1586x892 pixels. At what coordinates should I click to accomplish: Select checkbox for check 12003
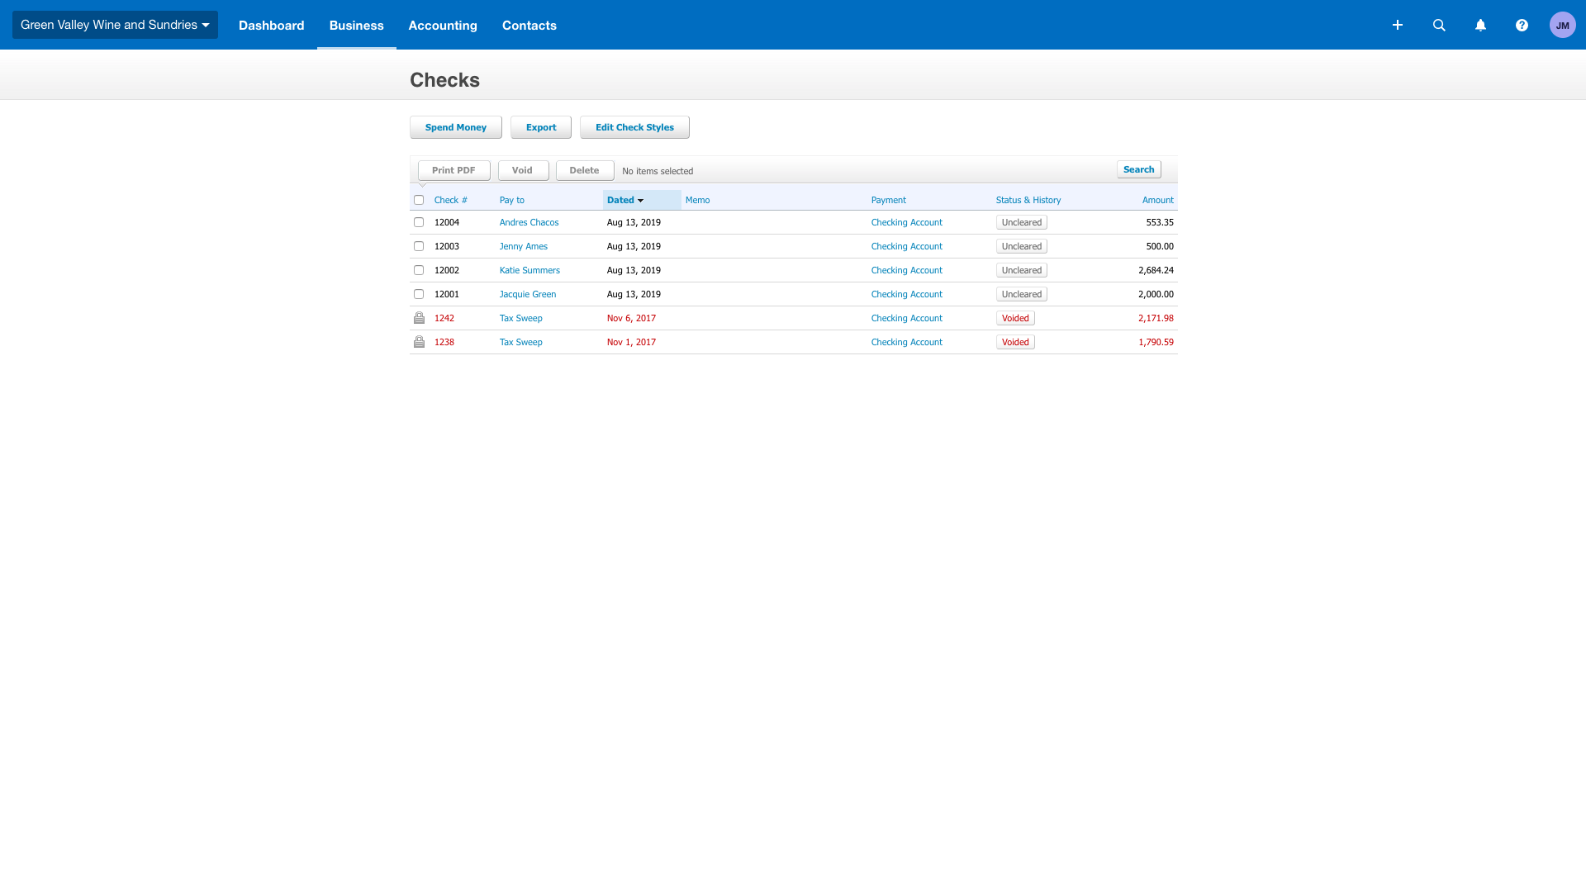tap(419, 246)
